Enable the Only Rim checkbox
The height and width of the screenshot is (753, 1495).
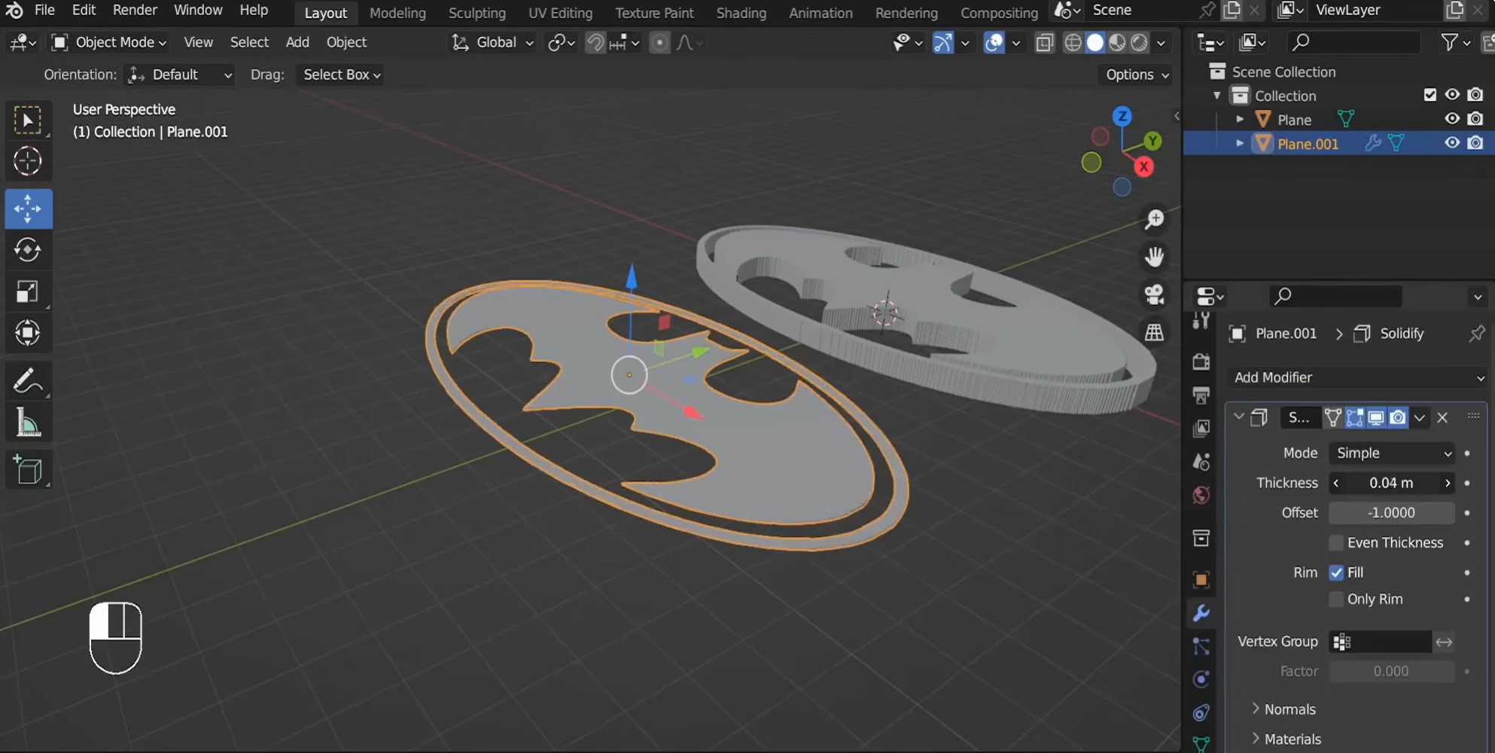tap(1336, 599)
